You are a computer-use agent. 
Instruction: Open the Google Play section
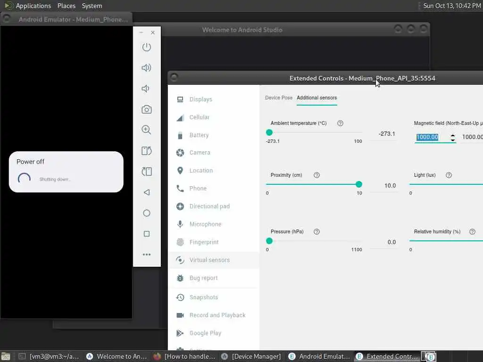(213, 333)
